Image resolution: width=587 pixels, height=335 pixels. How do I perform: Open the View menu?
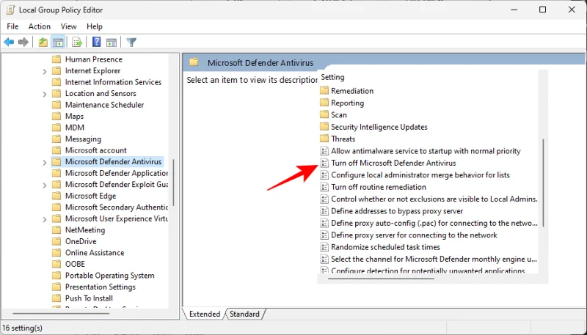[x=68, y=26]
